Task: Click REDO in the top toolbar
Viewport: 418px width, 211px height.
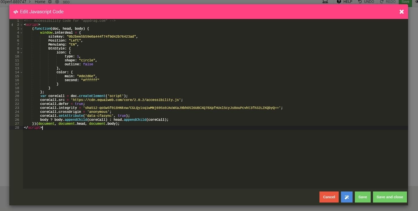Action: 388,2
